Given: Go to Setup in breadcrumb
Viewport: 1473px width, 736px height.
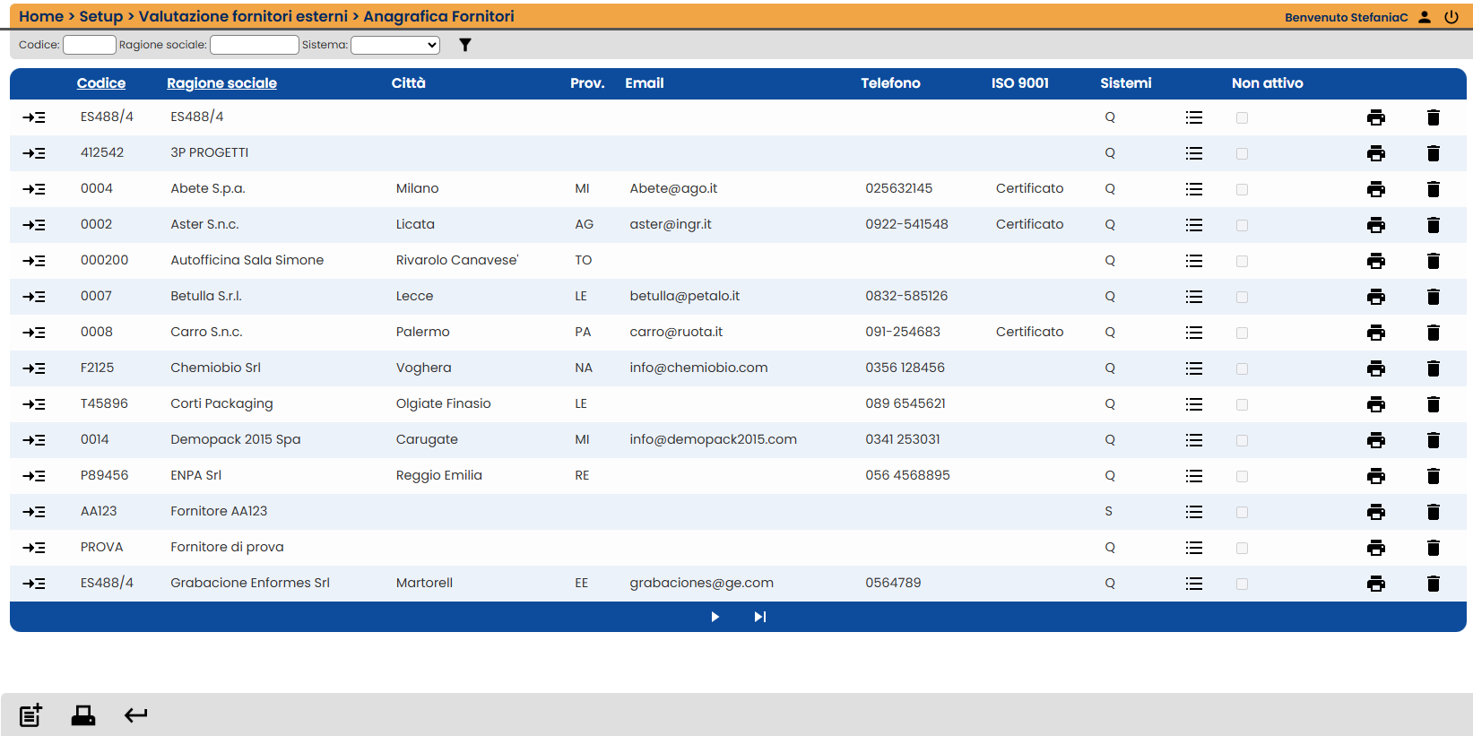Looking at the screenshot, I should (x=101, y=16).
